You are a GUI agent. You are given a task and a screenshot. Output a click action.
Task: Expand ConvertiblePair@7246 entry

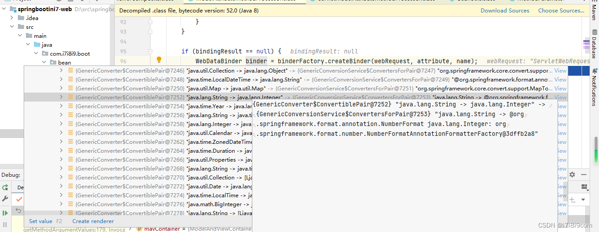[61, 71]
